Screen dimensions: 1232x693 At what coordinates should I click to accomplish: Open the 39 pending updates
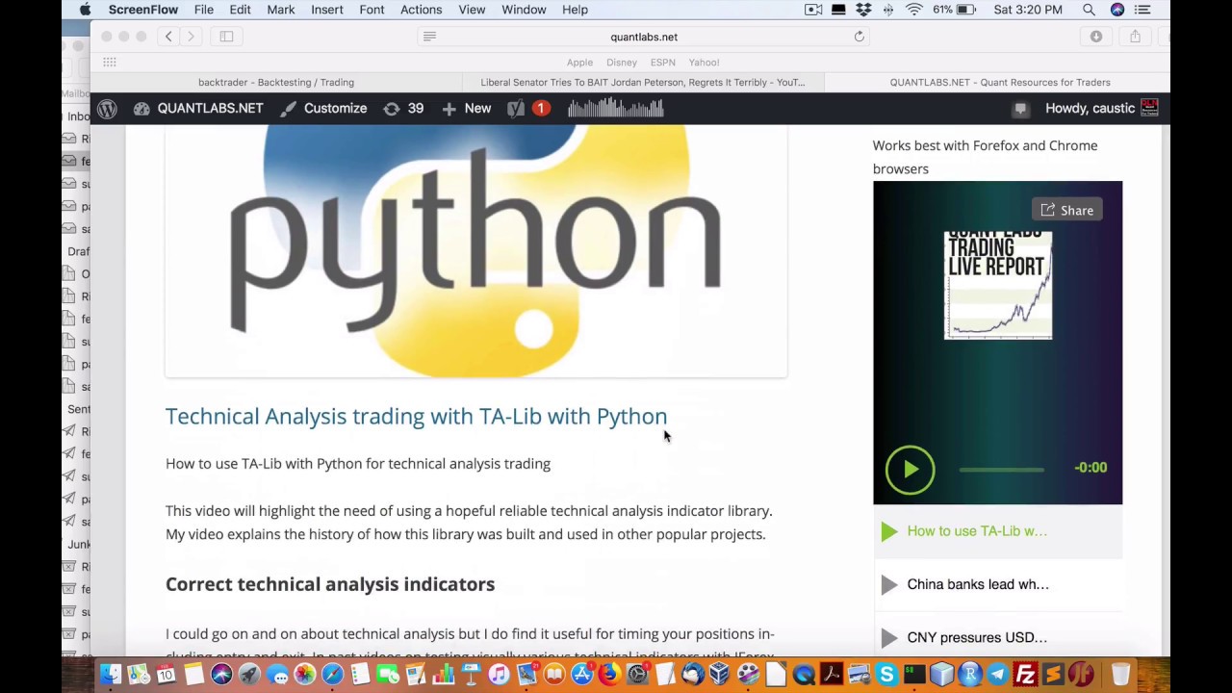[x=403, y=109]
